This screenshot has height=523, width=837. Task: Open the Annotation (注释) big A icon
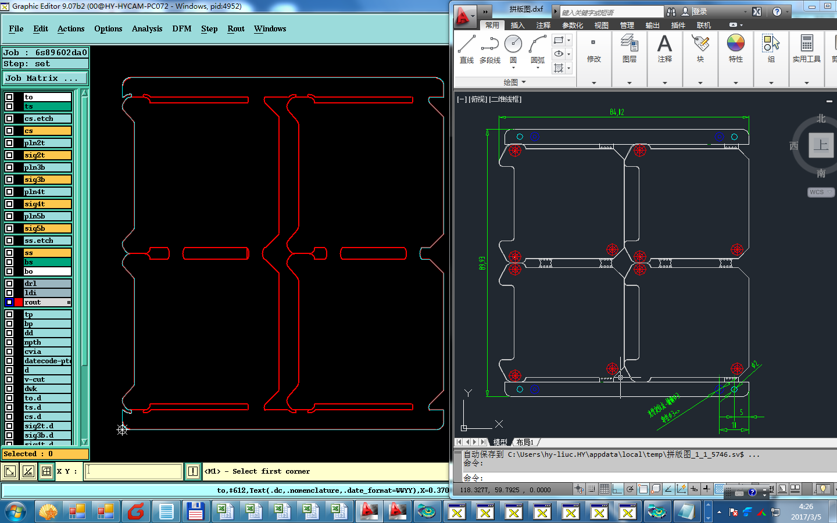(x=665, y=43)
